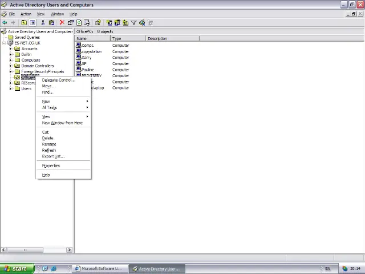Collapse the ES-NET.CO.UK domain node
365x274 pixels.
4,43
